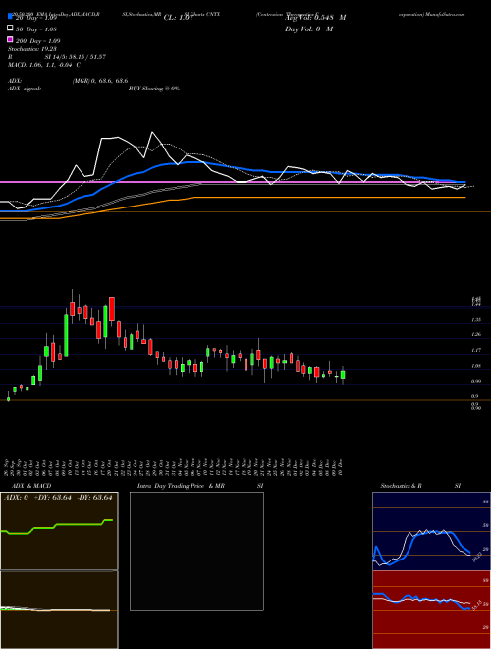This screenshot has width=491, height=649.
Task: Click the 'Day Vol: 0 M' text
Action: [x=308, y=29]
